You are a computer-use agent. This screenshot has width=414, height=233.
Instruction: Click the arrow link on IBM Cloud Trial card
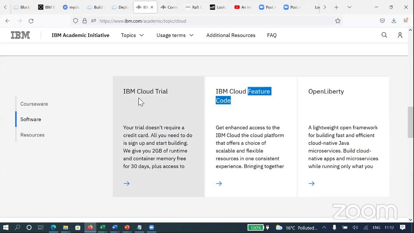(x=126, y=183)
